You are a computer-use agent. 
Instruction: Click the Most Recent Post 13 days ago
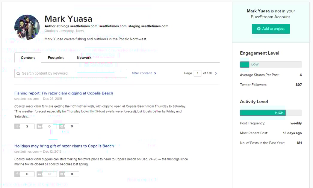[292, 133]
